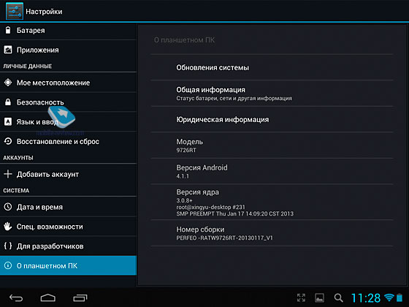Tap the Settings app icon in header
The height and width of the screenshot is (307, 409).
(x=15, y=11)
